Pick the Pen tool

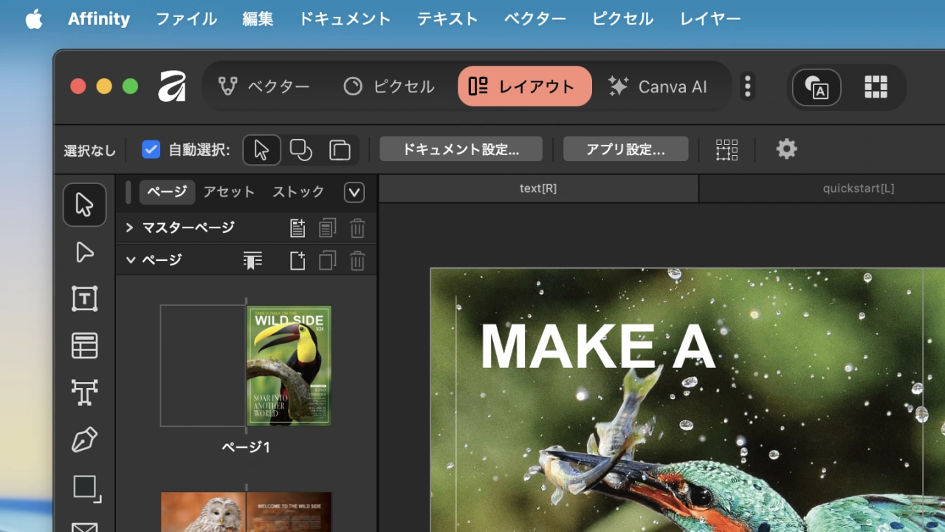(x=84, y=440)
